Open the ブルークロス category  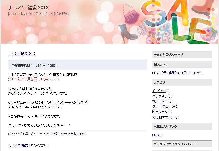coord(161,101)
